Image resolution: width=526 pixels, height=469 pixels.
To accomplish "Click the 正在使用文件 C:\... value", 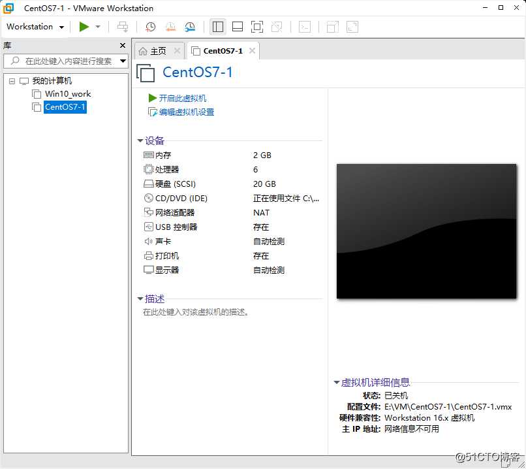I will [286, 199].
